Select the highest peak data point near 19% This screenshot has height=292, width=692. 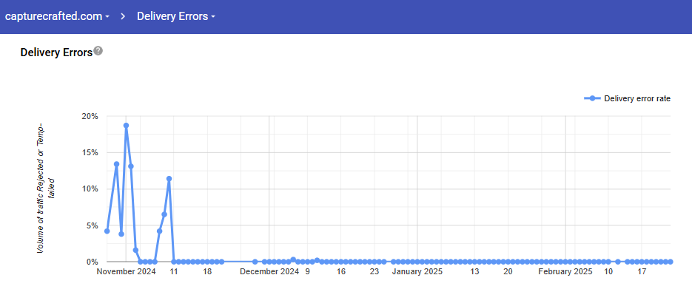pos(127,125)
